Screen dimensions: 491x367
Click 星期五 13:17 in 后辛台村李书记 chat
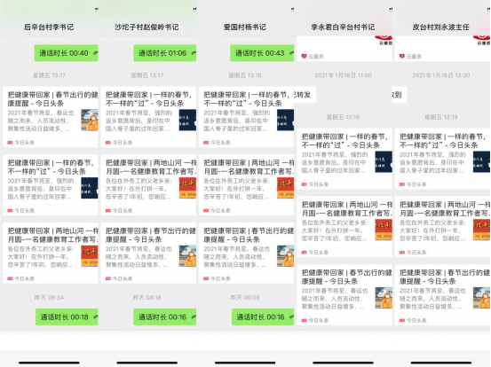pos(49,75)
